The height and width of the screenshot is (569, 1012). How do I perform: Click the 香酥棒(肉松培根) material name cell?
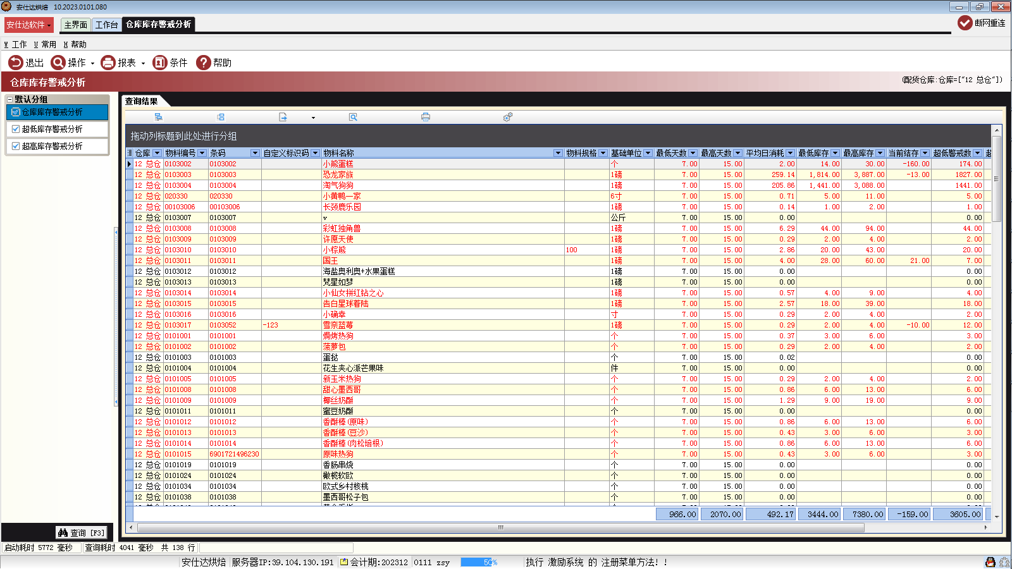[443, 443]
